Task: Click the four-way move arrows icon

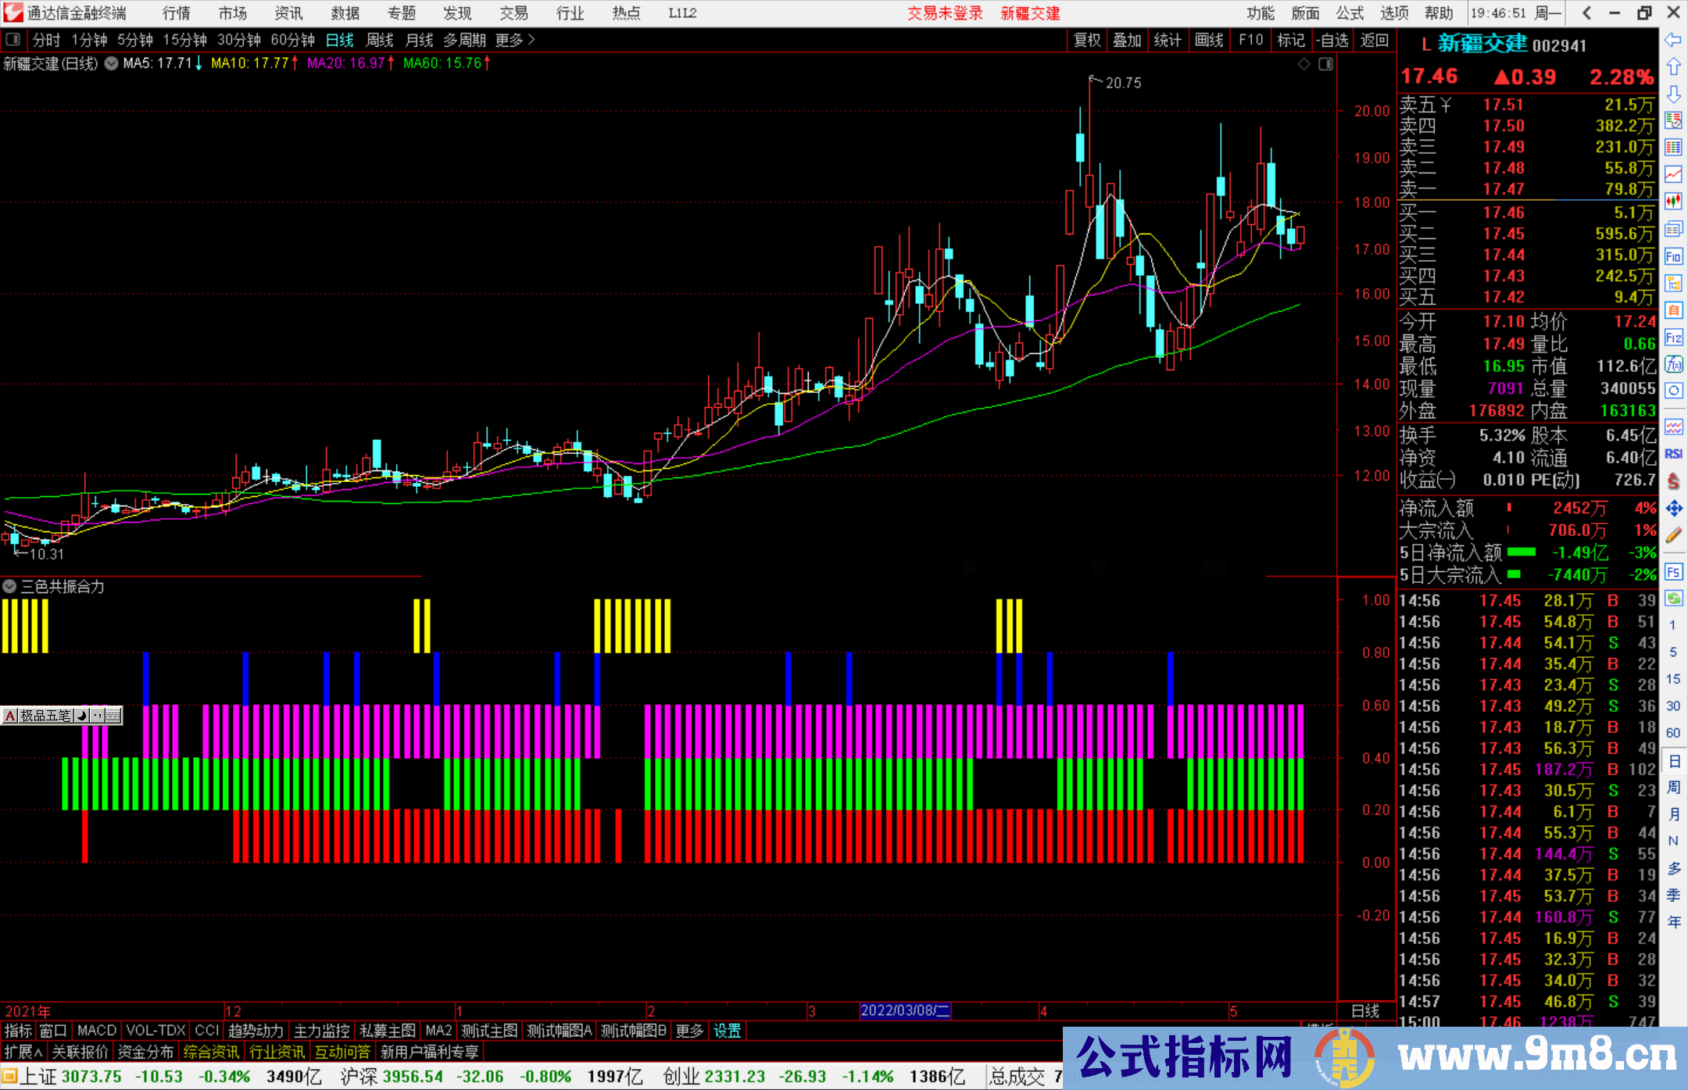Action: coord(1673,508)
